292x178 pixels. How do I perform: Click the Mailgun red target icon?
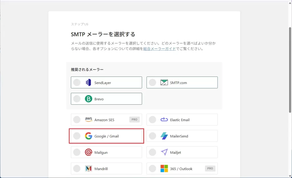tap(88, 152)
